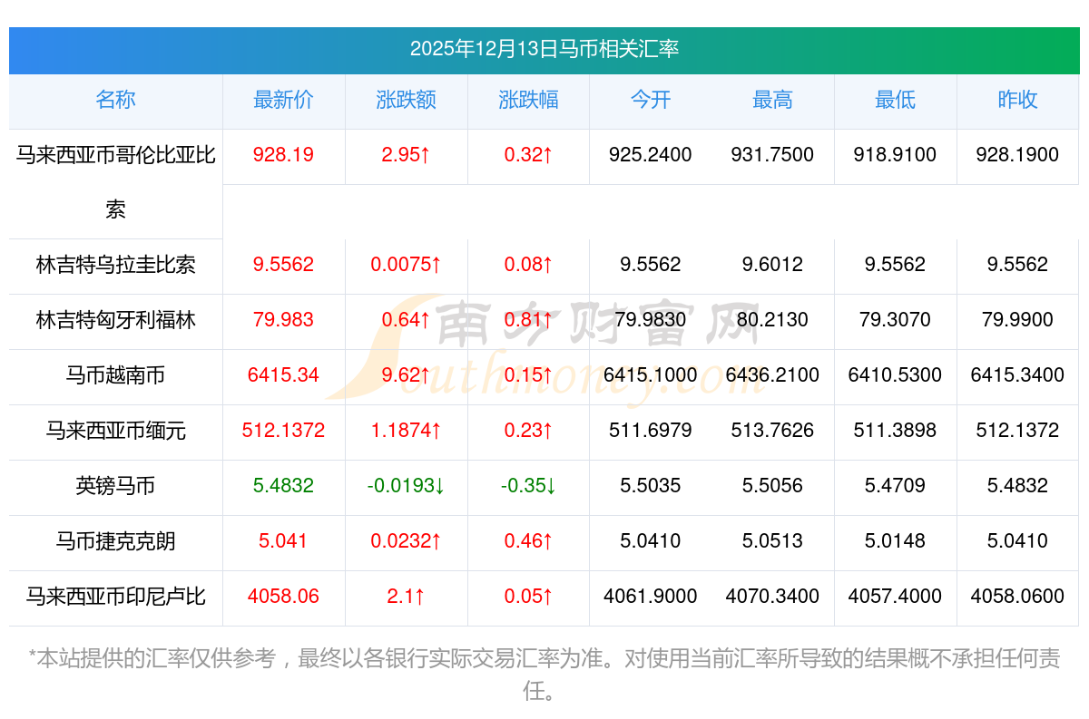The image size is (1089, 719).
Task: Click high value 5.0513
Action: (772, 541)
